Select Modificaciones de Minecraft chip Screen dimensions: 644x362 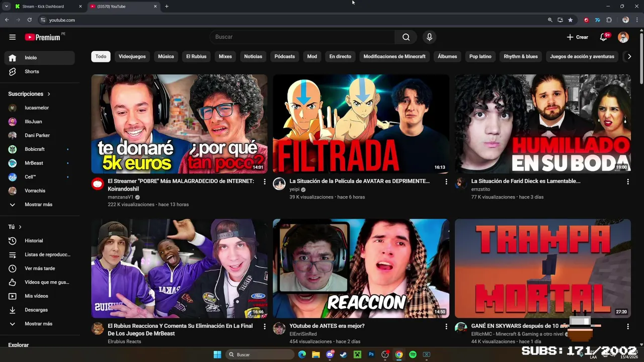[394, 56]
